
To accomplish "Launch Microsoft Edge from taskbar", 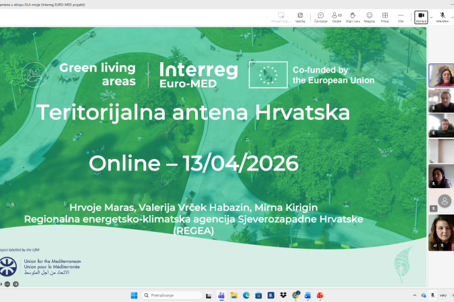I will click(x=246, y=295).
